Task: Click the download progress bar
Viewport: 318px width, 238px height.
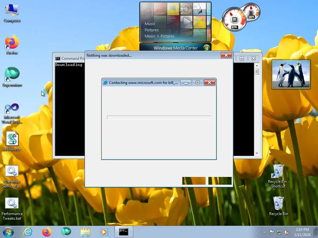Action: pos(159,117)
